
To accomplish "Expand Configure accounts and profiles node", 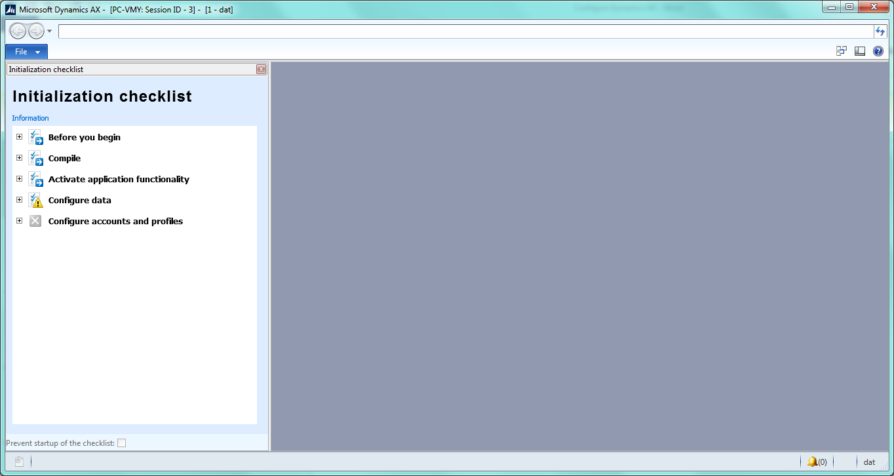I will pyautogui.click(x=20, y=221).
